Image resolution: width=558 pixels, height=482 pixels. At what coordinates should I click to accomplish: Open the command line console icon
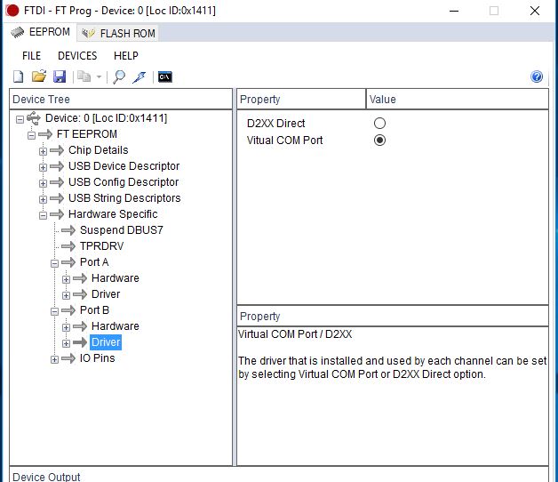pos(165,76)
